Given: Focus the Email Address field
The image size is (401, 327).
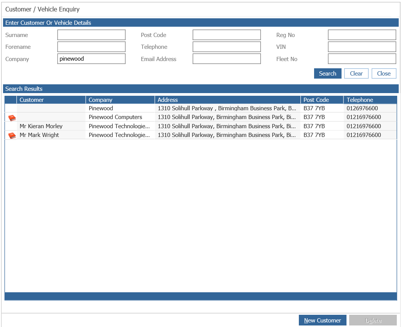Looking at the screenshot, I should [226, 59].
